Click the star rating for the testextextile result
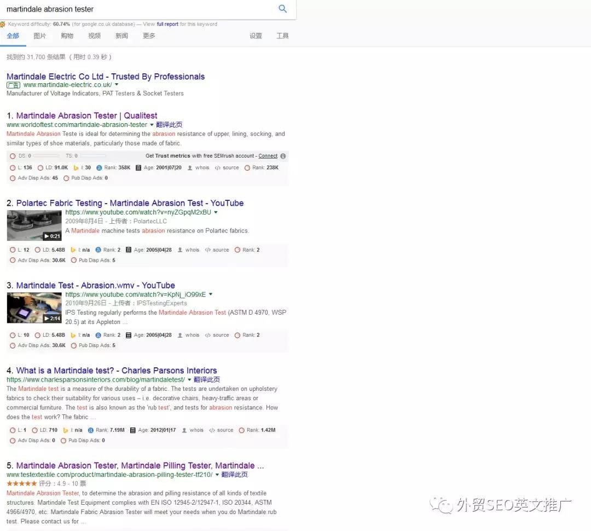 (x=21, y=483)
